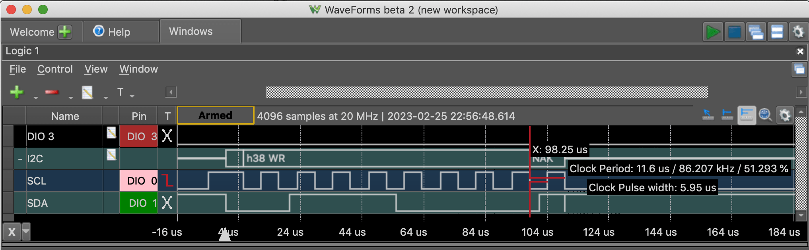This screenshot has height=250, width=809.
Task: Open the View menu
Action: coord(96,69)
